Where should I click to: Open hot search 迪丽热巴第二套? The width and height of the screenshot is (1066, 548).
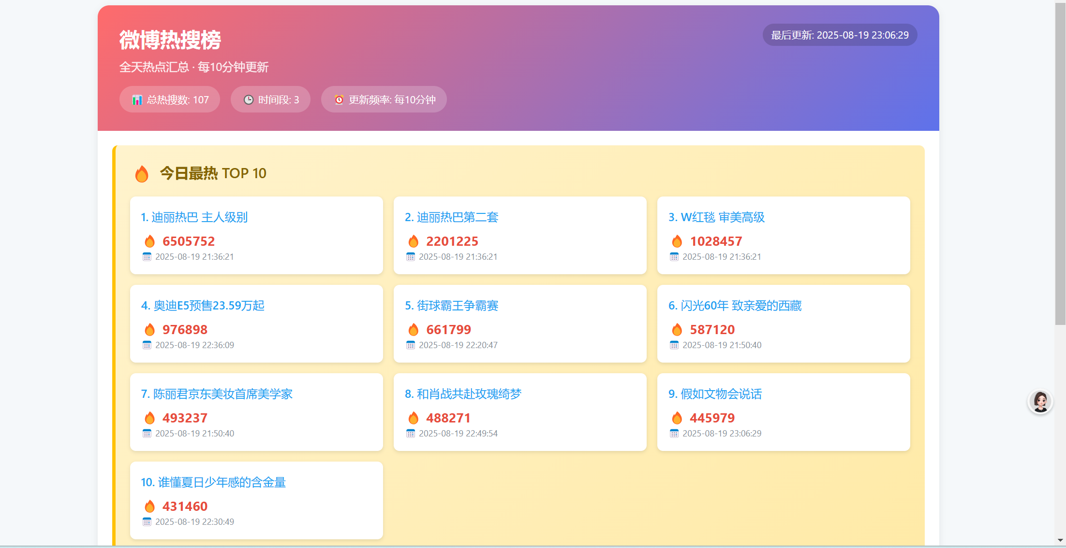tap(452, 217)
